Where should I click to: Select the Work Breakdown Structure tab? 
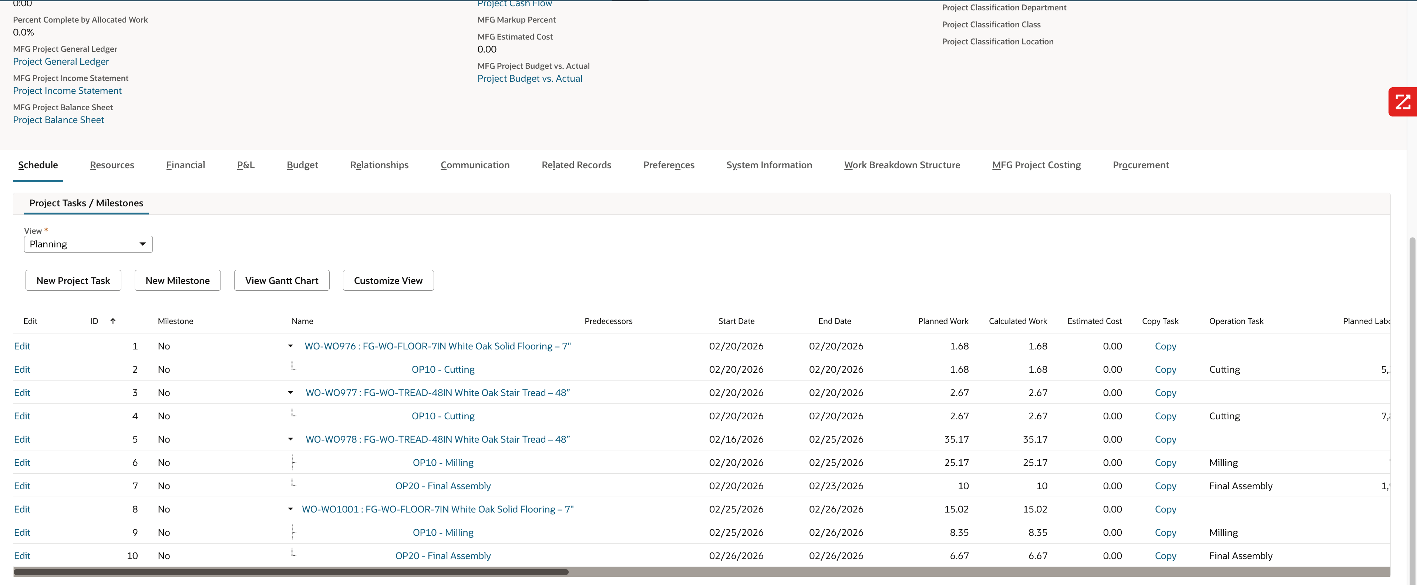point(902,165)
